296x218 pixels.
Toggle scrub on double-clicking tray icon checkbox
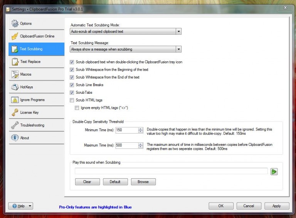pyautogui.click(x=72, y=62)
